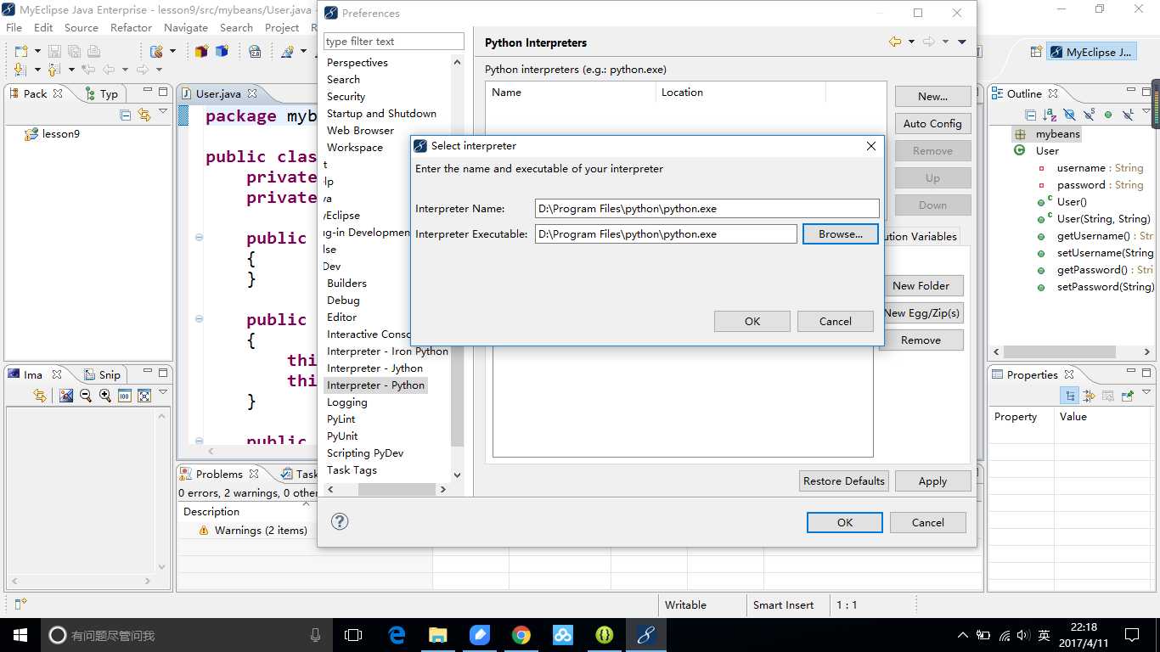Click the blue new module project icon
The width and height of the screenshot is (1160, 652).
[222, 52]
